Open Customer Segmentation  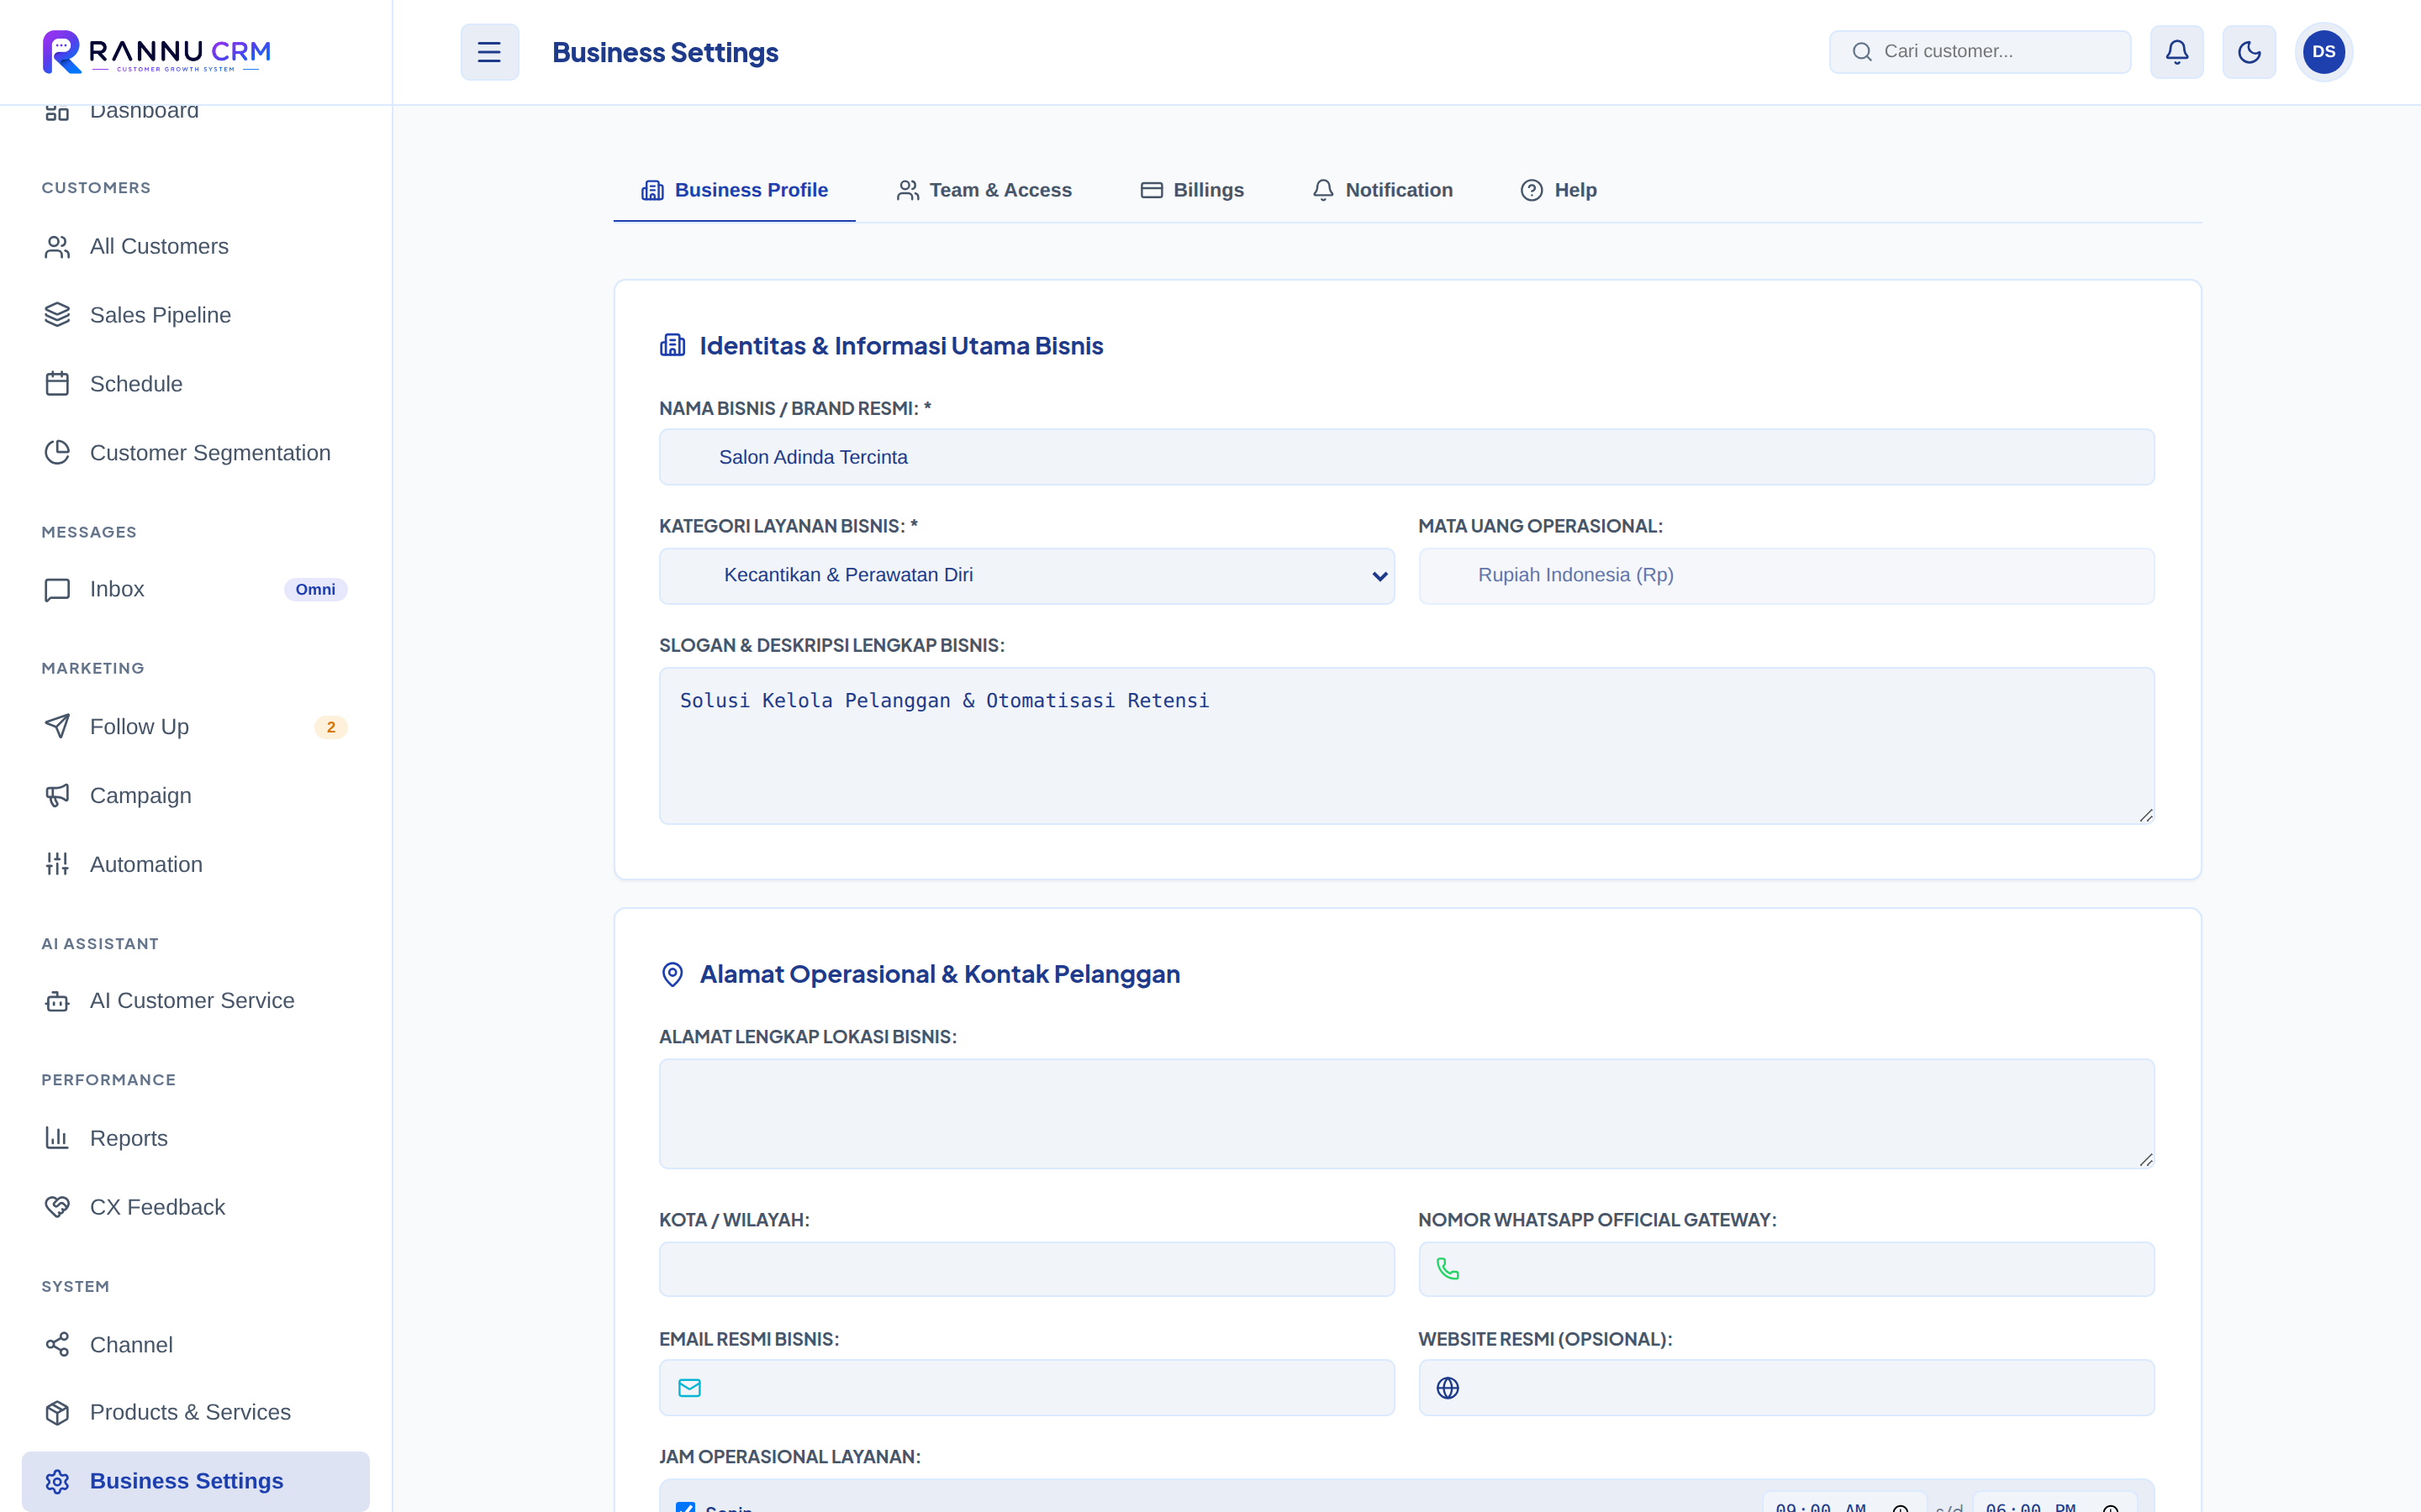click(x=196, y=453)
